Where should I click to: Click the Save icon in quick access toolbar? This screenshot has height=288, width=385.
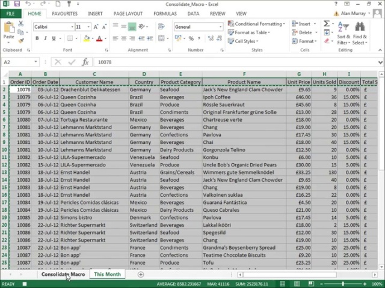pyautogui.click(x=17, y=4)
